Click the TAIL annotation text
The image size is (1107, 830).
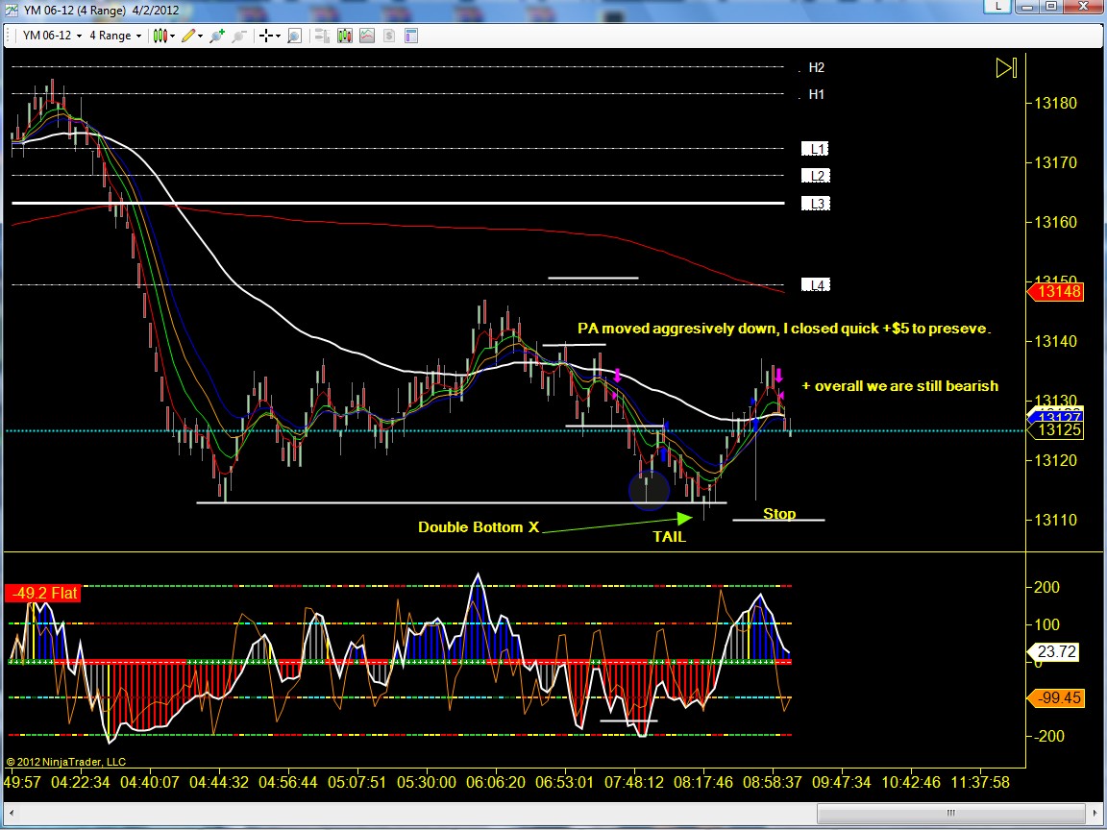pyautogui.click(x=669, y=537)
